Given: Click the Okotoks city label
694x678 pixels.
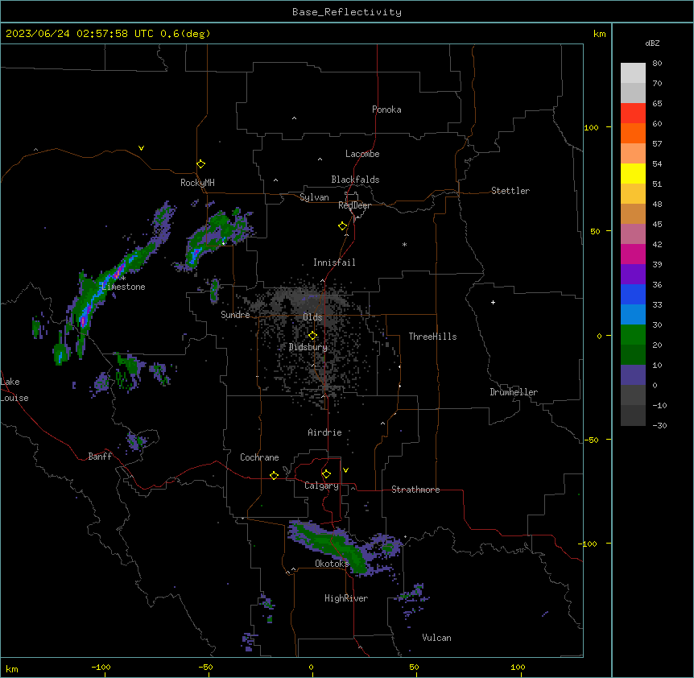Looking at the screenshot, I should [332, 564].
